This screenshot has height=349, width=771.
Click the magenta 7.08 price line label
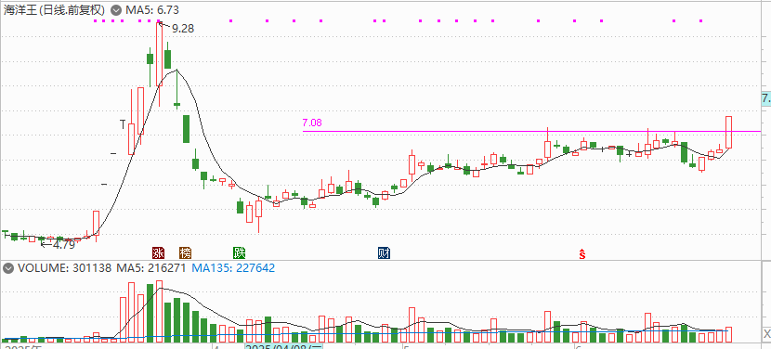312,123
